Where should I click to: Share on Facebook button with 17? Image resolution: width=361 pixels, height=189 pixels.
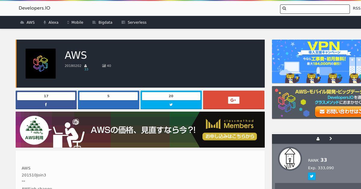pos(46,100)
